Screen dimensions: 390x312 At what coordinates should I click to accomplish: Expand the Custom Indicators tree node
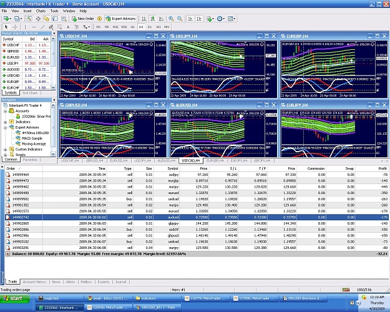pyautogui.click(x=5, y=150)
